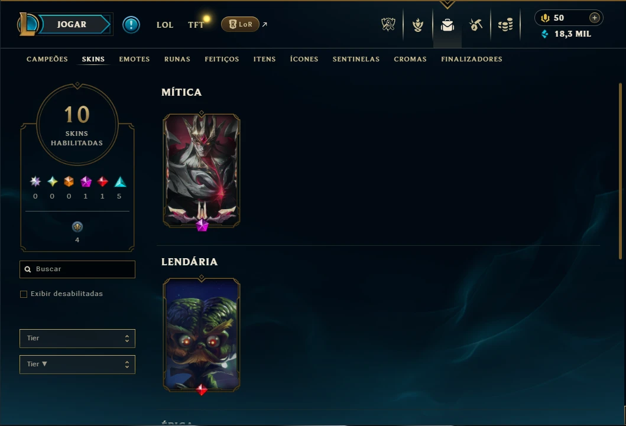
Task: Expand the first Tier dropdown
Action: (x=77, y=338)
